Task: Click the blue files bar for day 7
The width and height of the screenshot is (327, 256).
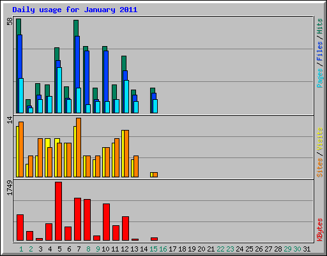Action: (x=77, y=62)
